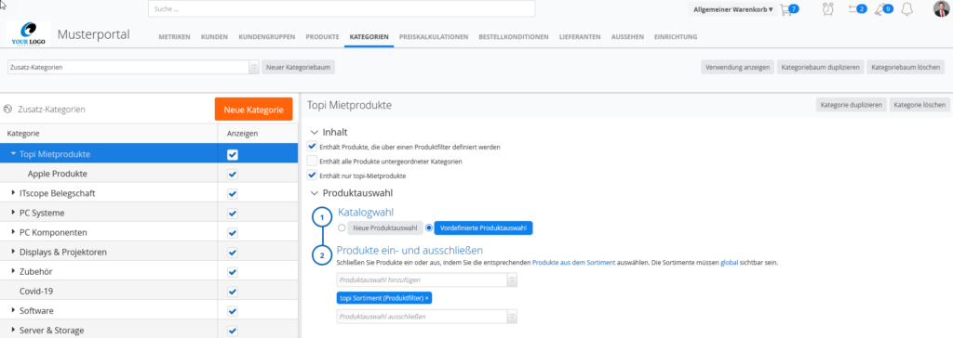Focus the Suche search field
The height and width of the screenshot is (338, 953).
pos(342,9)
